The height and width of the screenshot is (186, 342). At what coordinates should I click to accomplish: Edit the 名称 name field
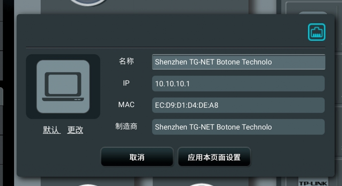point(238,62)
